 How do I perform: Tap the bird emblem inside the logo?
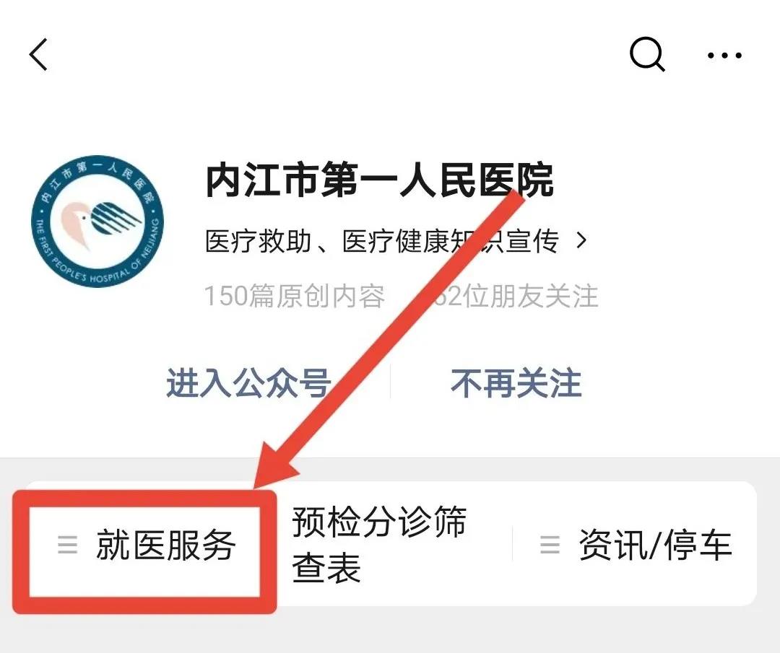[101, 222]
